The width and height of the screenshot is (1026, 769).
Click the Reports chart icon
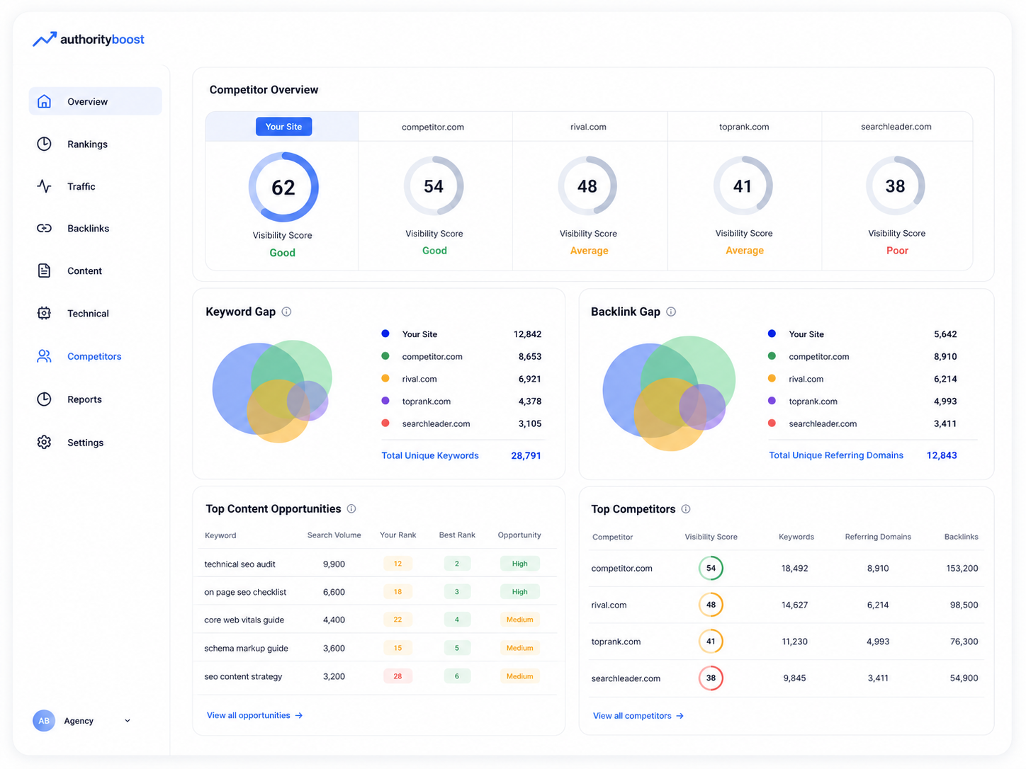click(44, 399)
